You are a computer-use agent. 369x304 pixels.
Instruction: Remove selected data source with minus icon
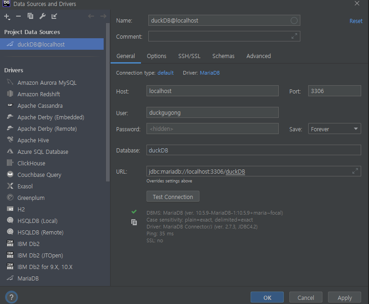(18, 16)
